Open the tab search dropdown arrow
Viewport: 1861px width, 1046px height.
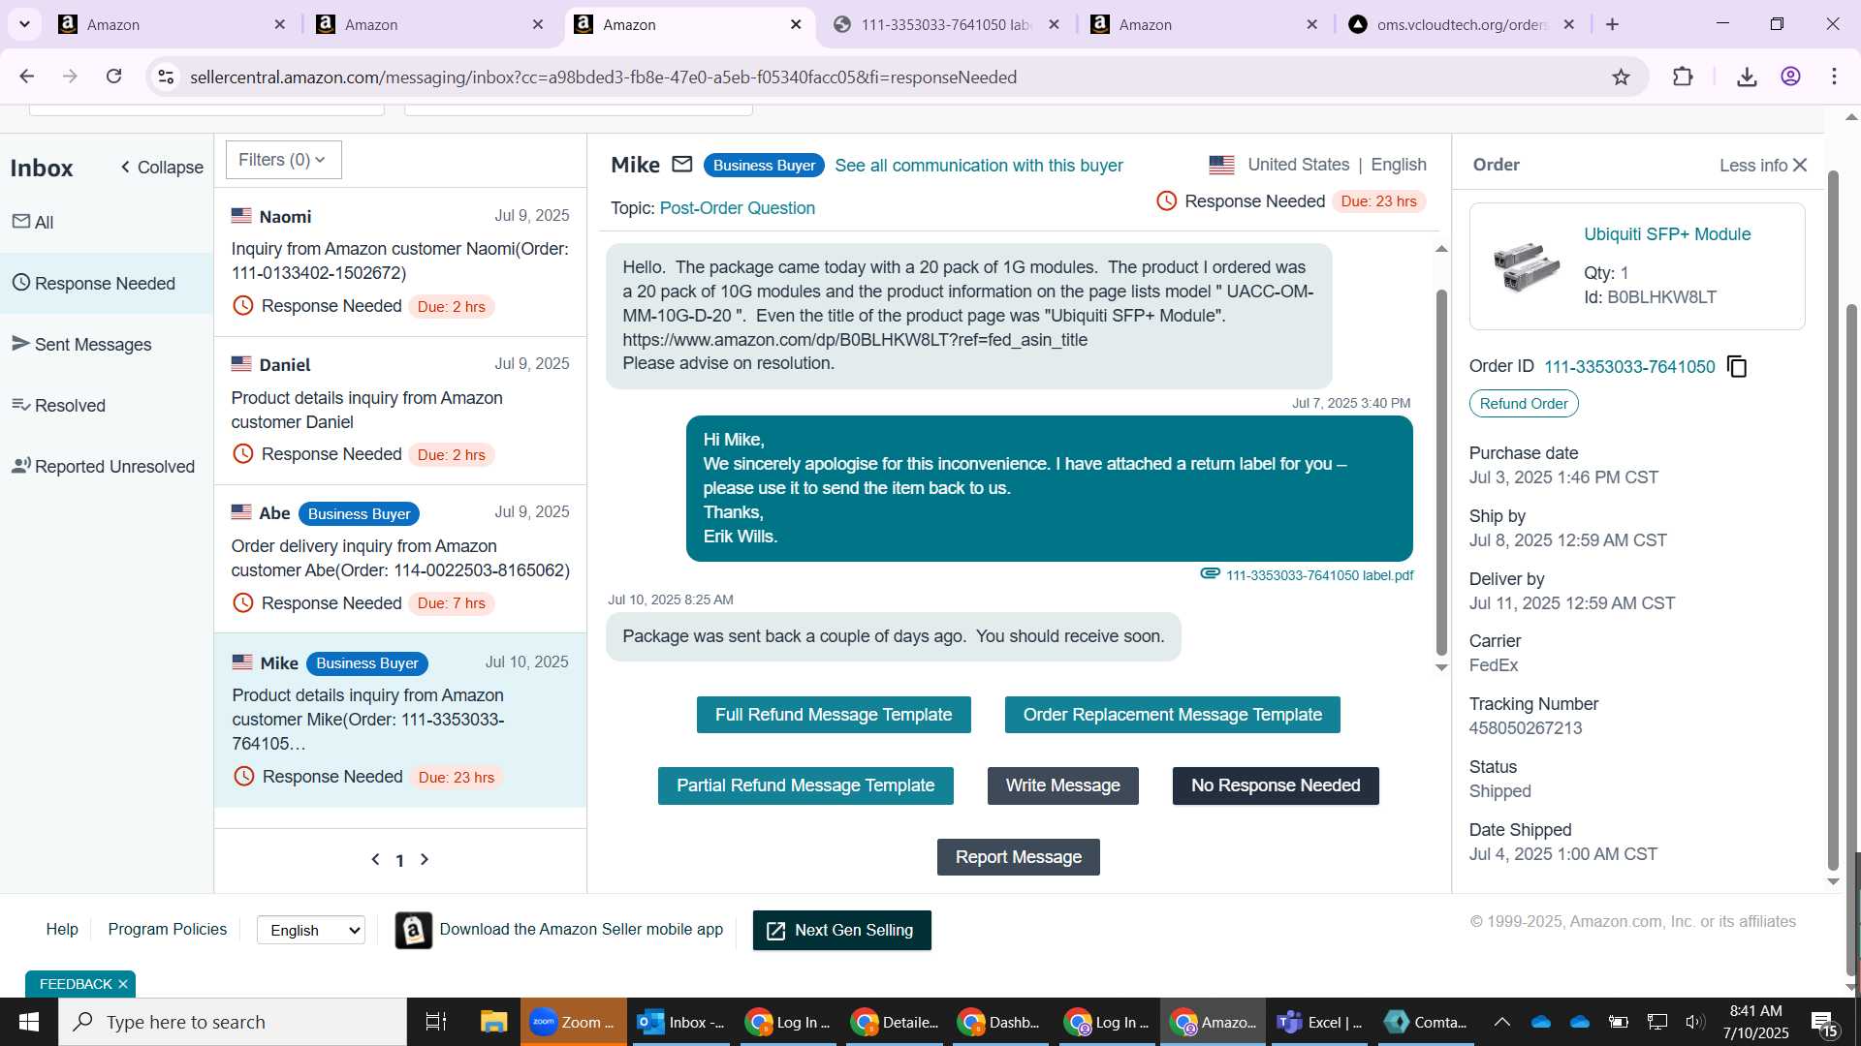[24, 24]
